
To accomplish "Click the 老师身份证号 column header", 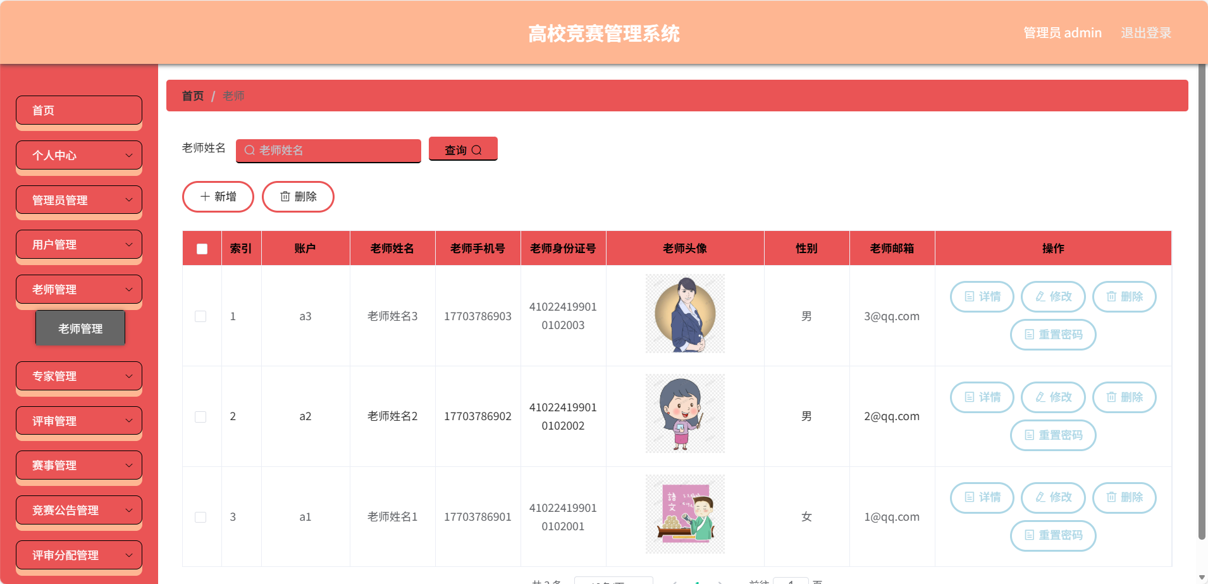I will 563,249.
